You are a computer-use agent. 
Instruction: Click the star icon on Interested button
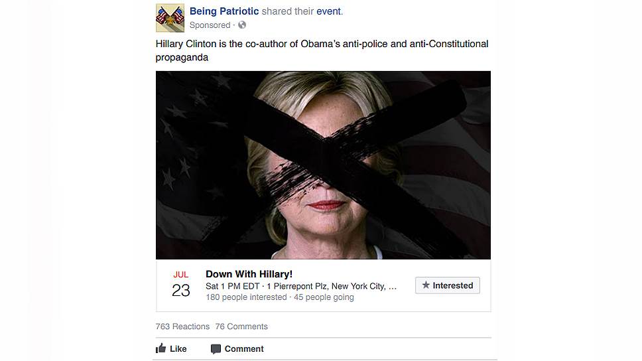click(426, 285)
